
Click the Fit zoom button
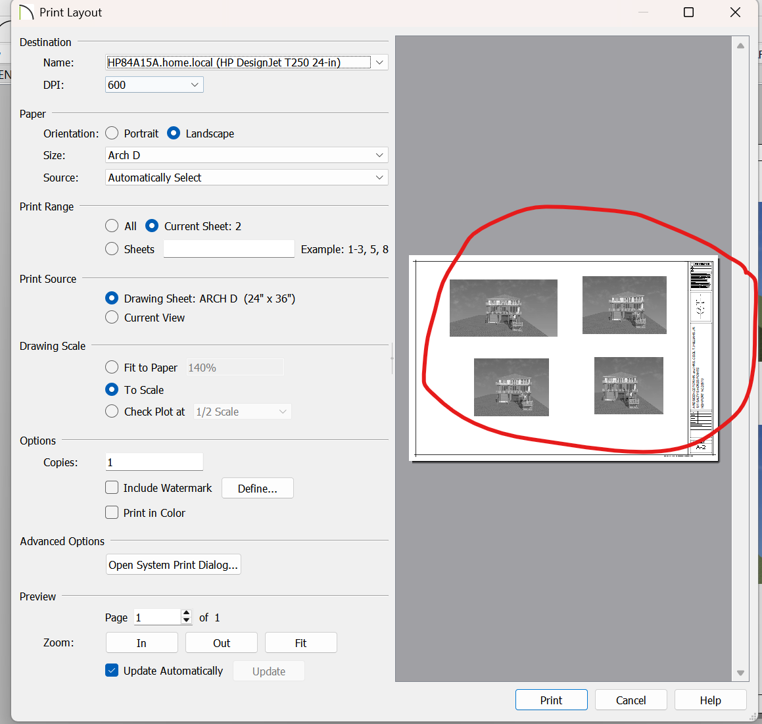pos(300,643)
